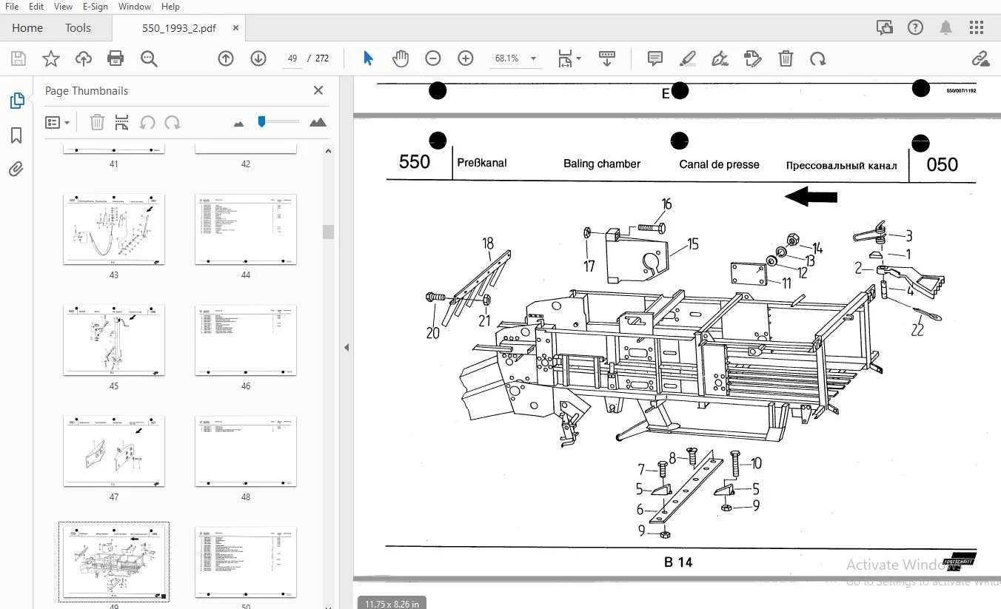The width and height of the screenshot is (1001, 609).
Task: Open the thumbnail options menu dropdown
Action: coord(57,122)
